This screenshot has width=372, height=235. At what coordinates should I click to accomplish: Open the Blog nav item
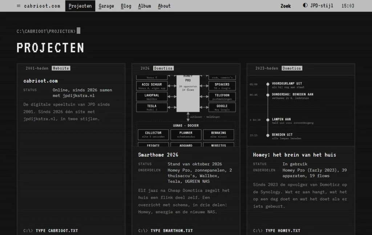(126, 6)
